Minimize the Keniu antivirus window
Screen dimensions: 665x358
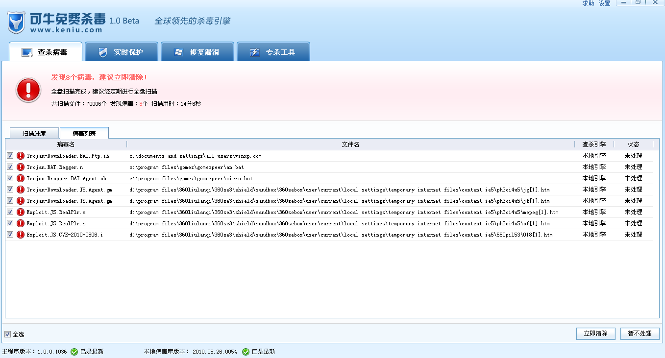[x=623, y=2]
